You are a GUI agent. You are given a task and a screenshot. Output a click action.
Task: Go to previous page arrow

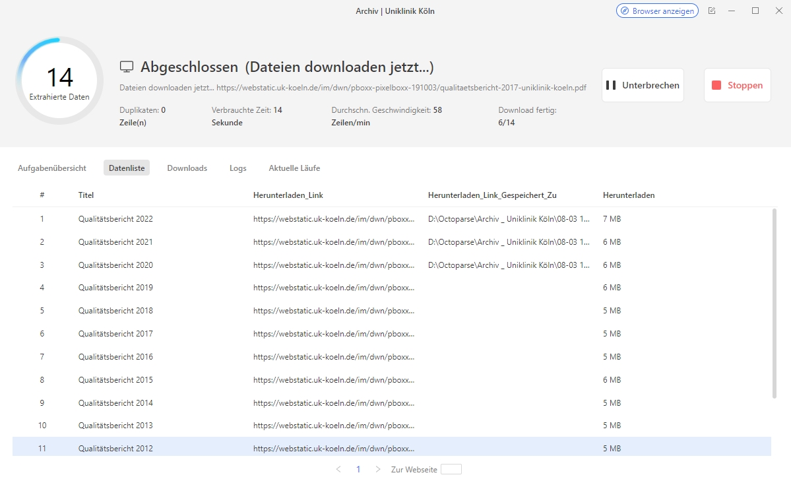[338, 469]
